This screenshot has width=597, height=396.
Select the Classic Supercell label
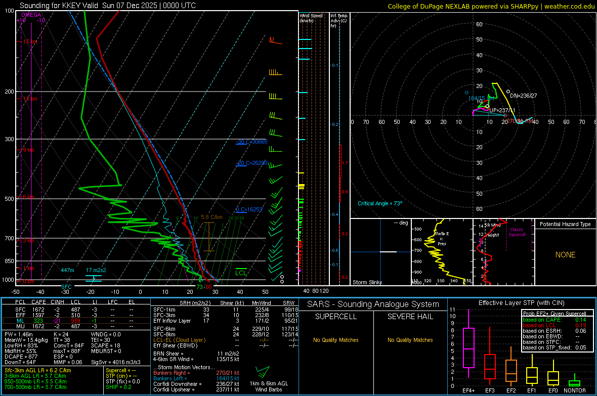point(517,232)
